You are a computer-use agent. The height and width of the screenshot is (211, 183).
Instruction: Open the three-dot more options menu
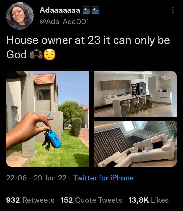pyautogui.click(x=173, y=10)
